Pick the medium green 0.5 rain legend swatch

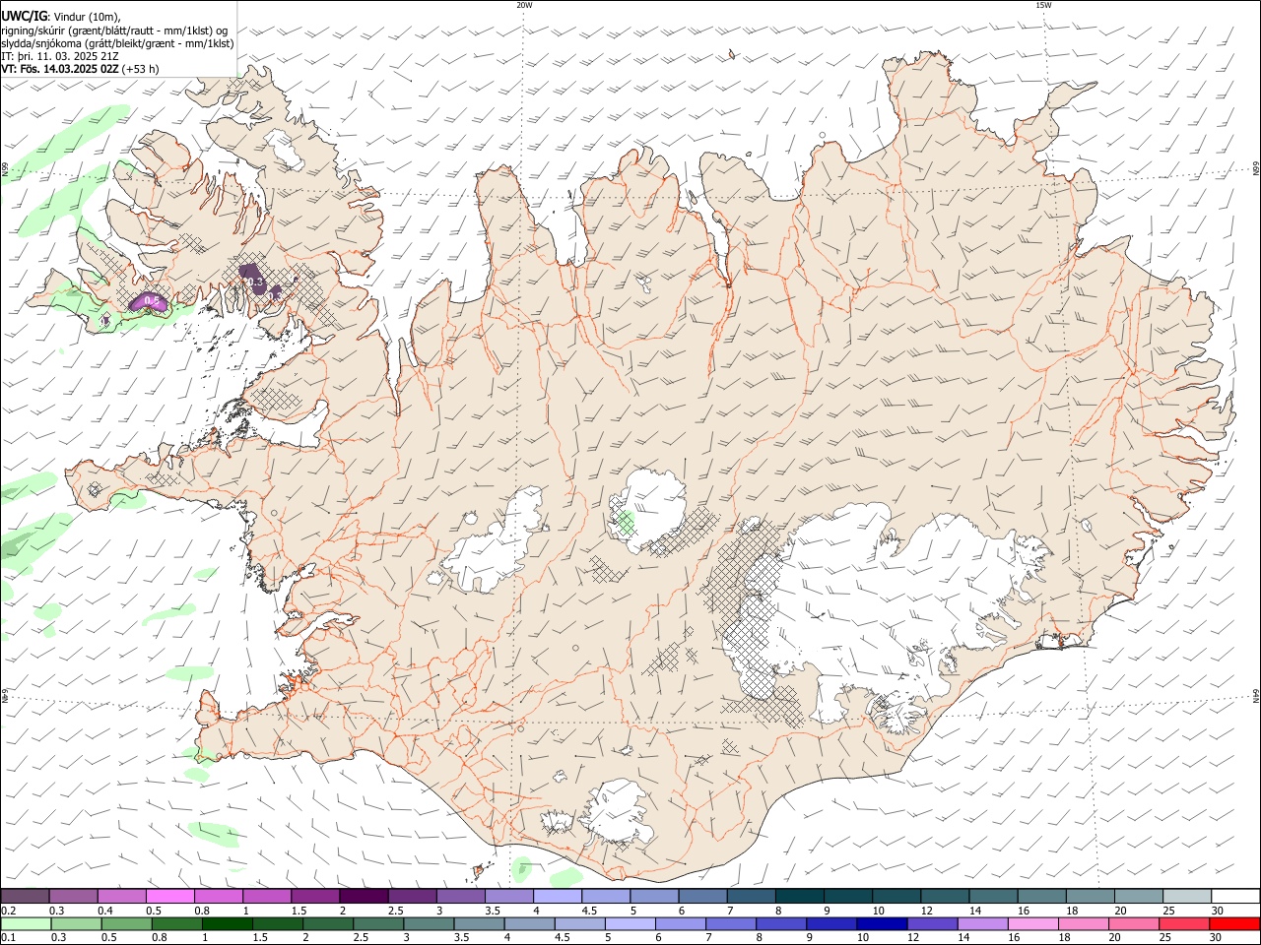click(126, 924)
